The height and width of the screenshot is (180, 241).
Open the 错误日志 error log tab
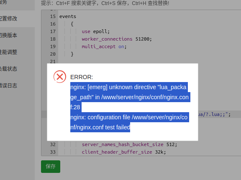[x=8, y=86]
